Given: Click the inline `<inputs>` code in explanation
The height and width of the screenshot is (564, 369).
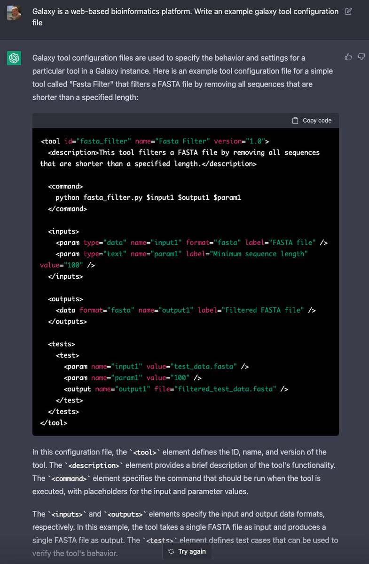Looking at the screenshot, I should (x=68, y=514).
